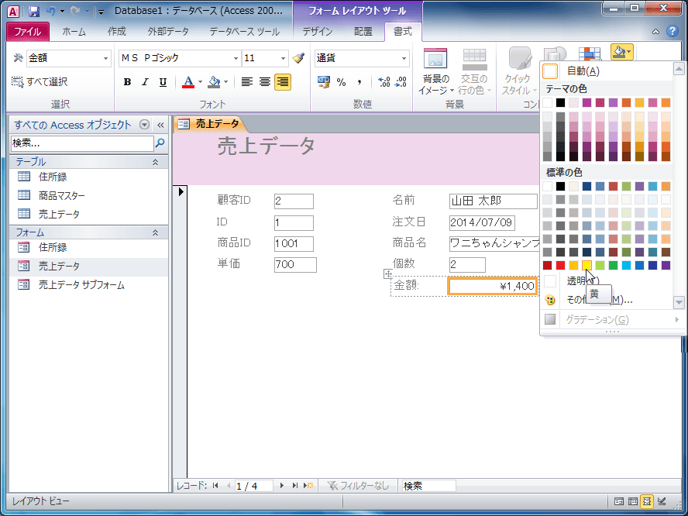Image resolution: width=688 pixels, height=516 pixels.
Task: Open the font size dropdown showing 11
Action: tap(283, 58)
